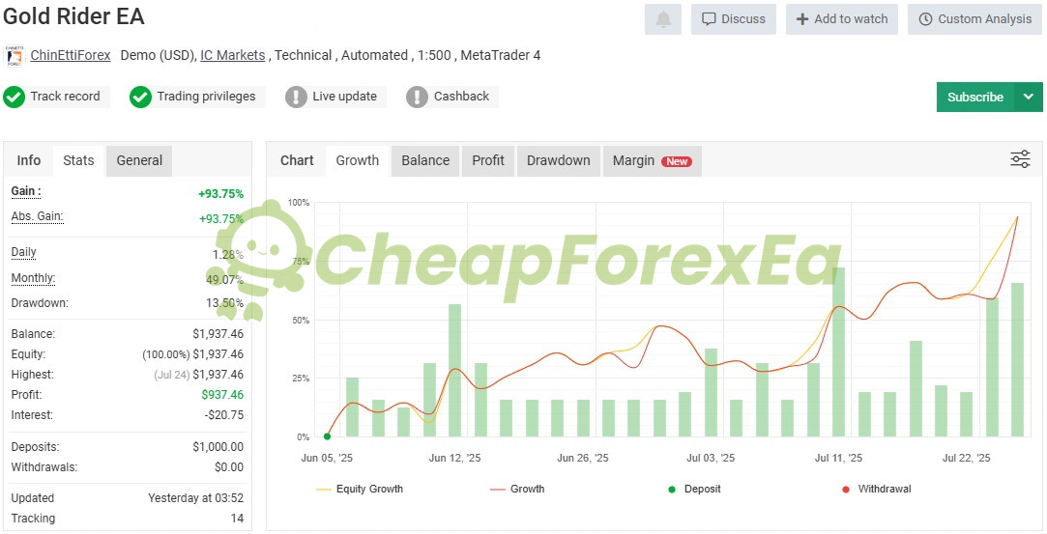Screen dimensions: 1047x534
Task: Switch to the Growth chart tab
Action: click(358, 160)
